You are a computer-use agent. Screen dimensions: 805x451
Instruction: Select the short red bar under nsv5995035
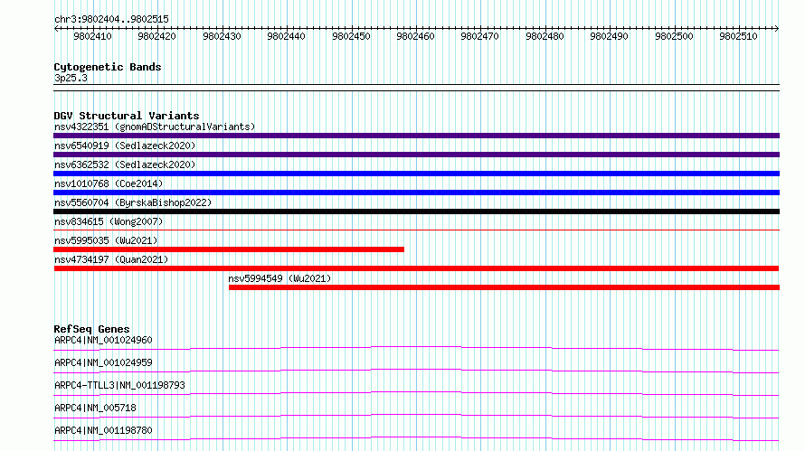click(229, 249)
